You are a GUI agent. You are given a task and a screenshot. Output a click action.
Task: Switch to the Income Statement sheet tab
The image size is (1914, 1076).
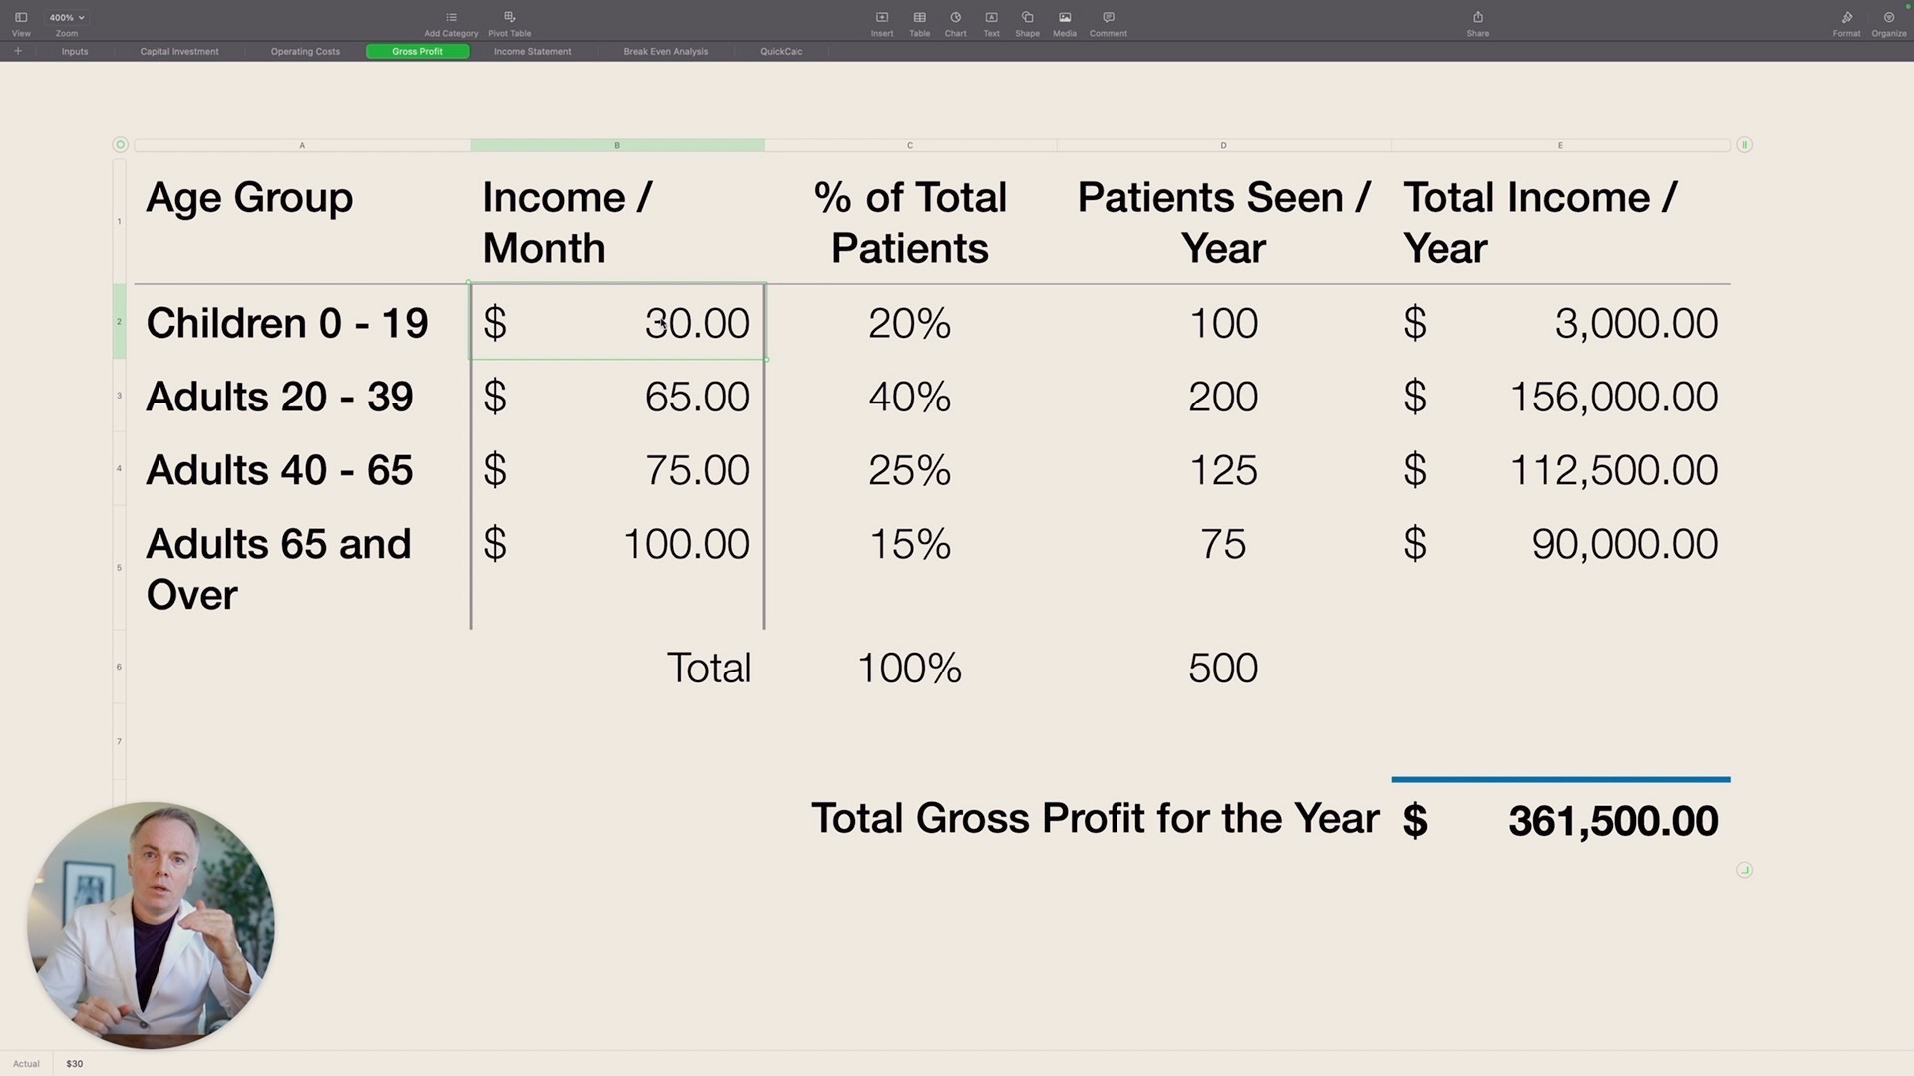pos(532,51)
